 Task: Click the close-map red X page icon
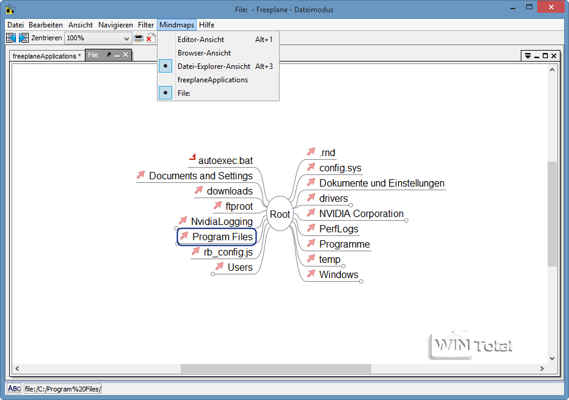[151, 38]
